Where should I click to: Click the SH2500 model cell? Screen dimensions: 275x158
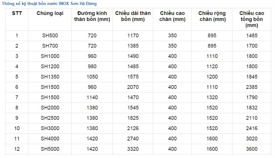(x=50, y=118)
